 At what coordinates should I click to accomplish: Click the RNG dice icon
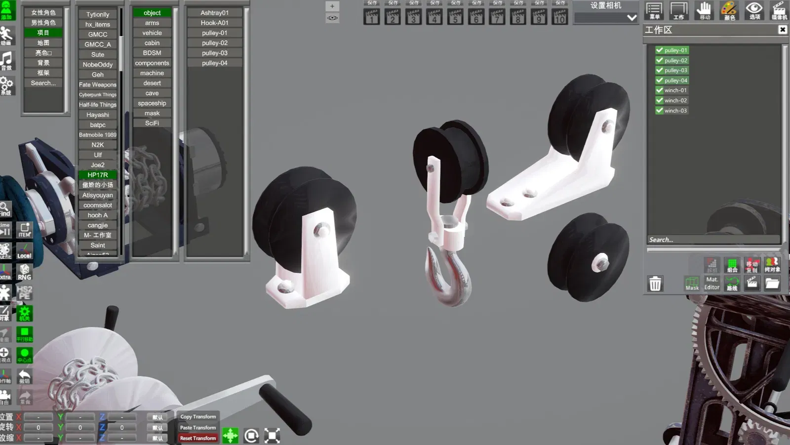(24, 272)
